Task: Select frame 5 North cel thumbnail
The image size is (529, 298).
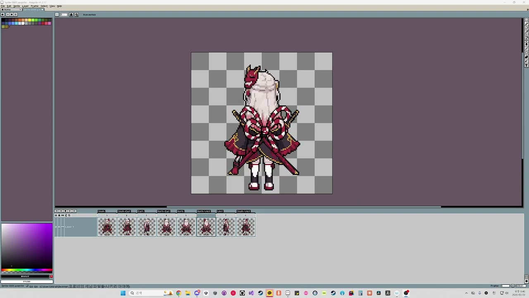Action: [186, 227]
